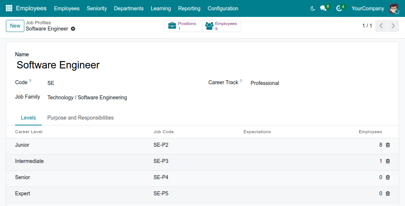Switch to the Levels tab
This screenshot has width=405, height=206.
pos(28,118)
